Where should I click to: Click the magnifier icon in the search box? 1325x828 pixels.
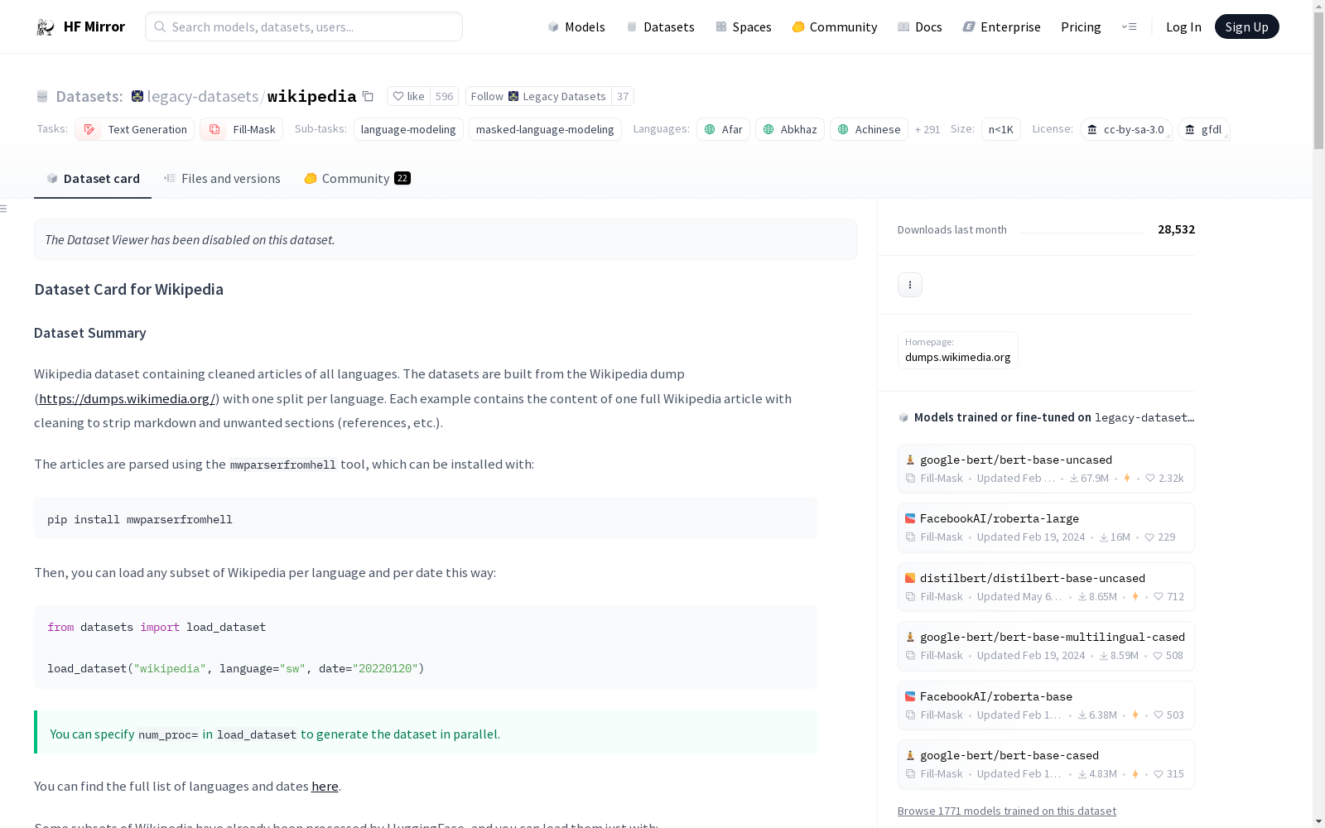[160, 26]
